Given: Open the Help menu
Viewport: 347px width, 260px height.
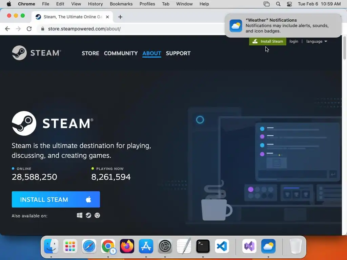Looking at the screenshot, I should click(204, 4).
